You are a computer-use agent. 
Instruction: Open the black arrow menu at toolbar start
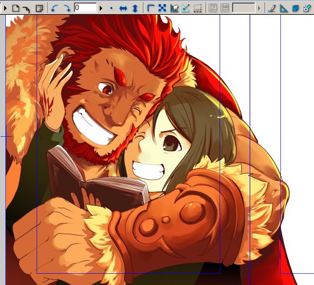(x=5, y=8)
